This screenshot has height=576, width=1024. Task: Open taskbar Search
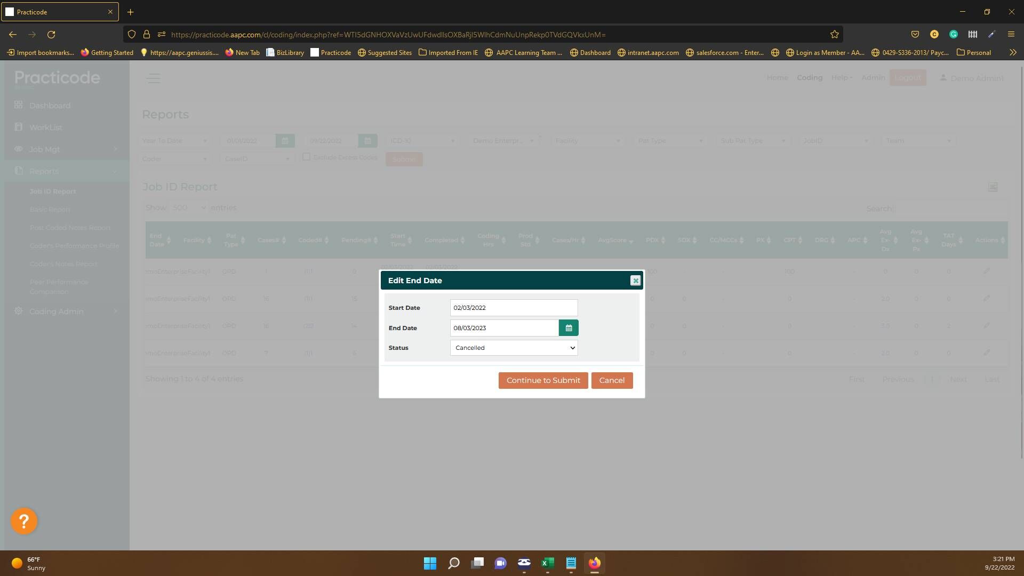tap(453, 563)
